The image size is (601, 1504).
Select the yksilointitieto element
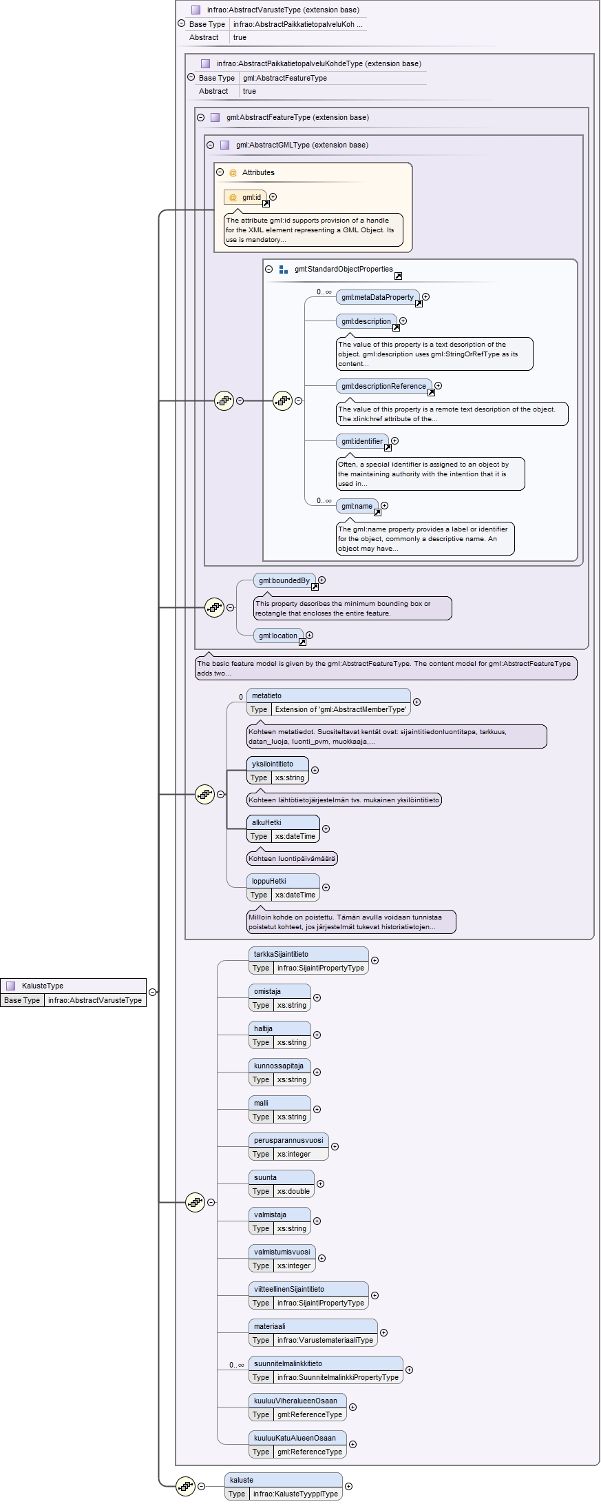pyautogui.click(x=278, y=771)
